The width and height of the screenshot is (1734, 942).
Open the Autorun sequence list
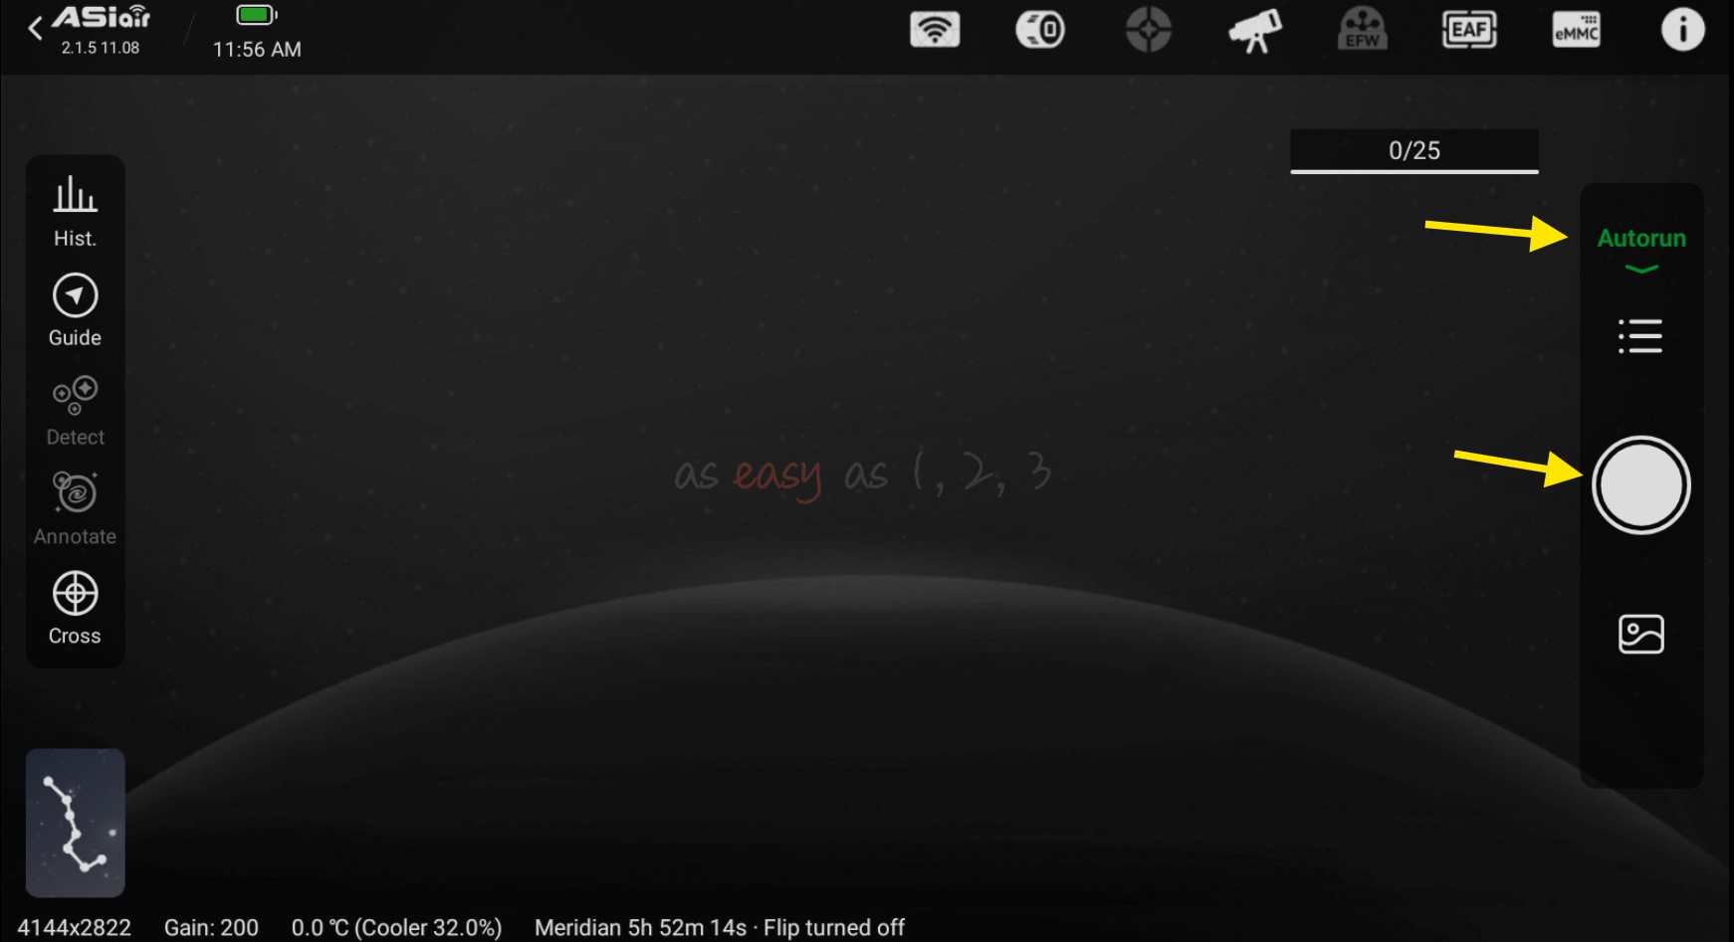click(x=1640, y=336)
